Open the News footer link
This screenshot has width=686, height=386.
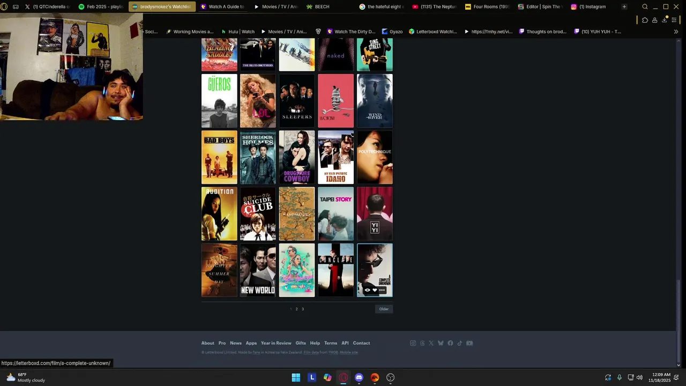[x=236, y=343]
